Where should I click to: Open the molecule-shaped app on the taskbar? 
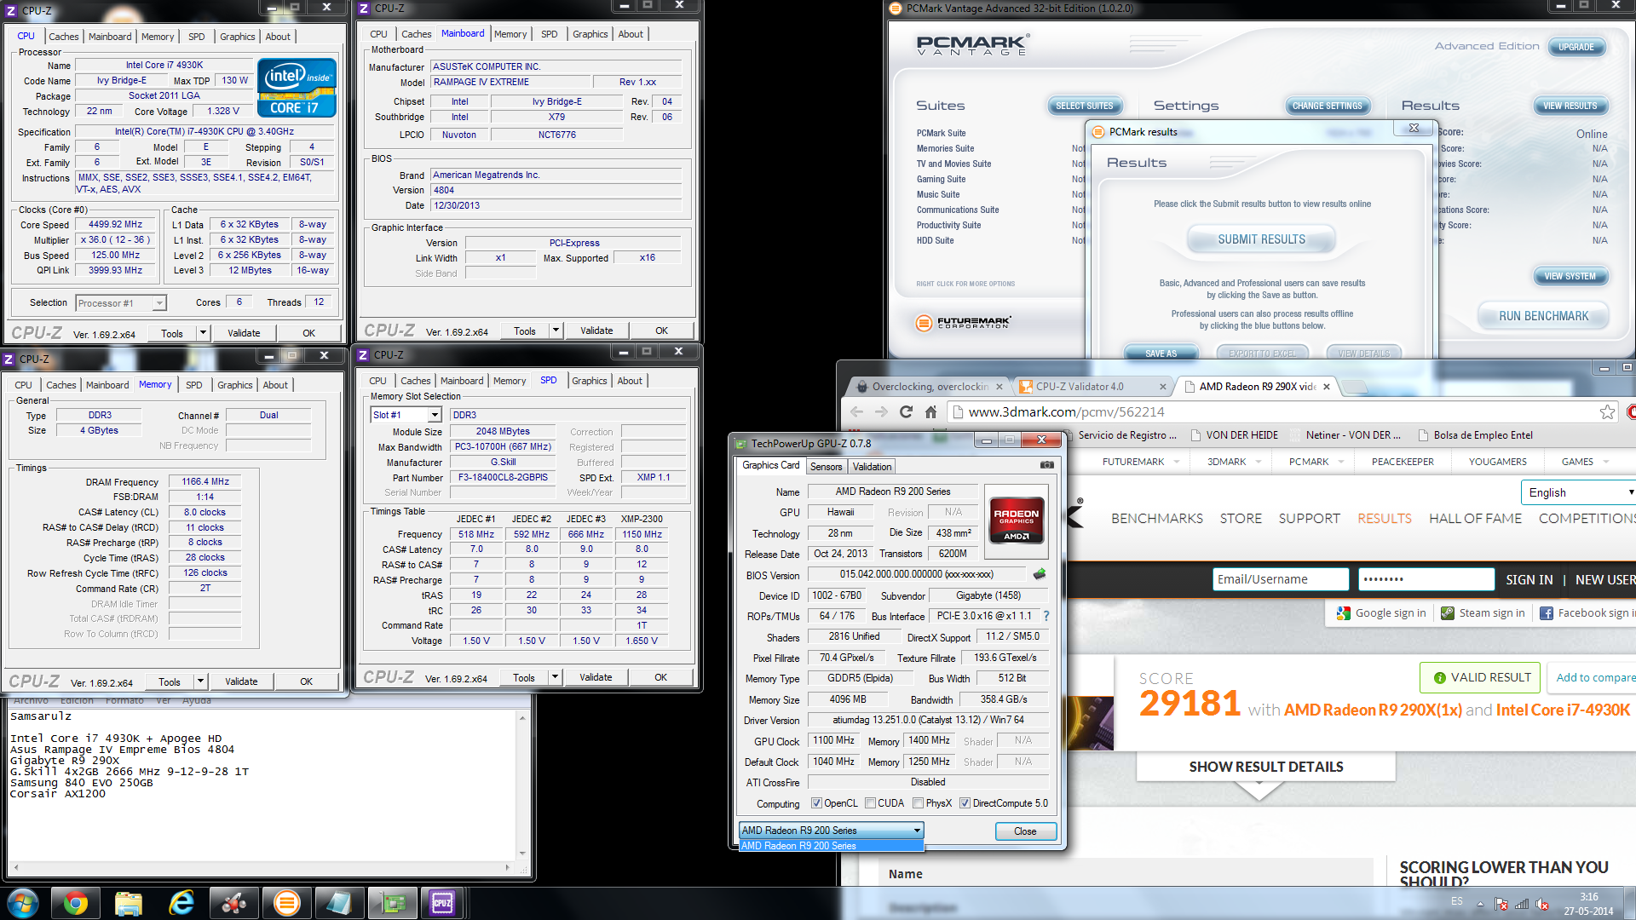point(234,903)
